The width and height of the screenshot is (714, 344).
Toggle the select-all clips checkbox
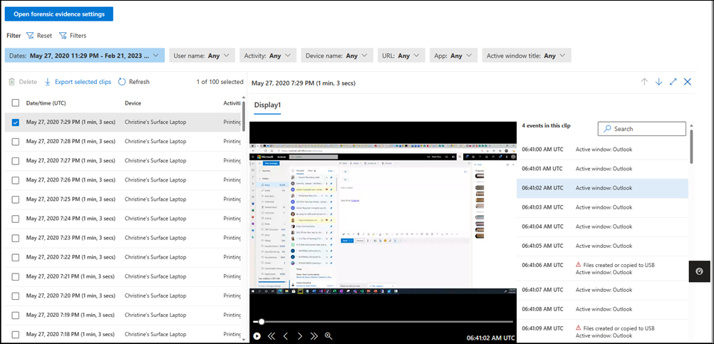[16, 103]
